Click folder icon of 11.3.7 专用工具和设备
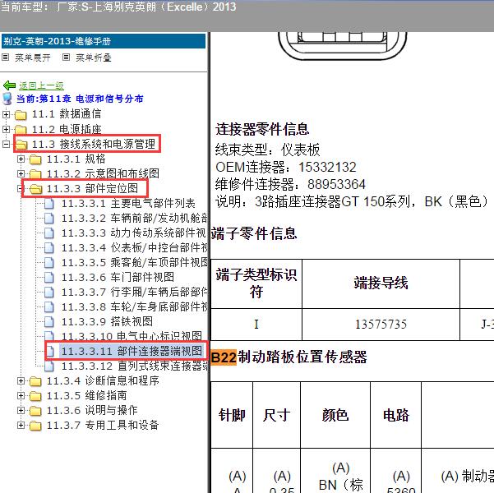 35,426
